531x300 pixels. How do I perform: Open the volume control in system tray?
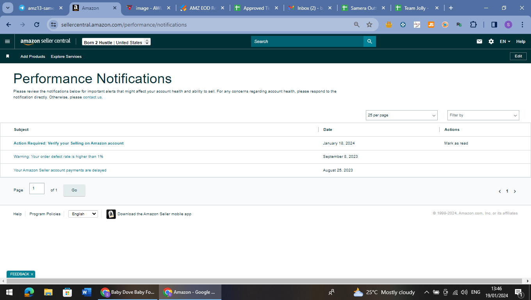tap(464, 292)
